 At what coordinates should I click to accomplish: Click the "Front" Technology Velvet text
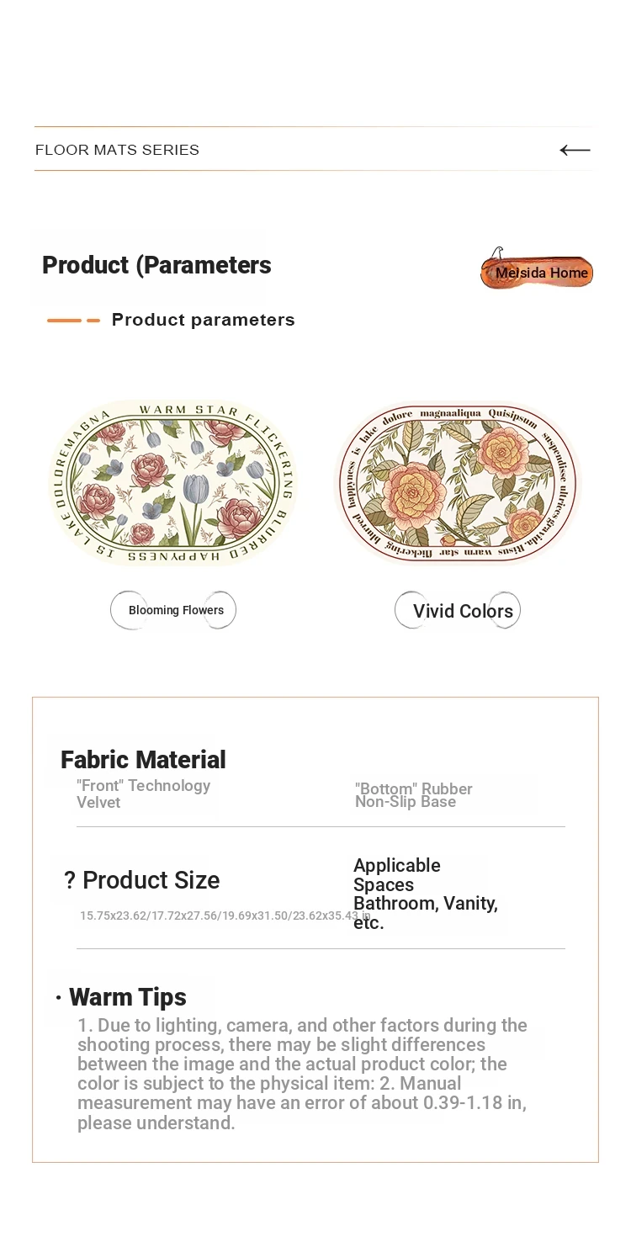(143, 794)
